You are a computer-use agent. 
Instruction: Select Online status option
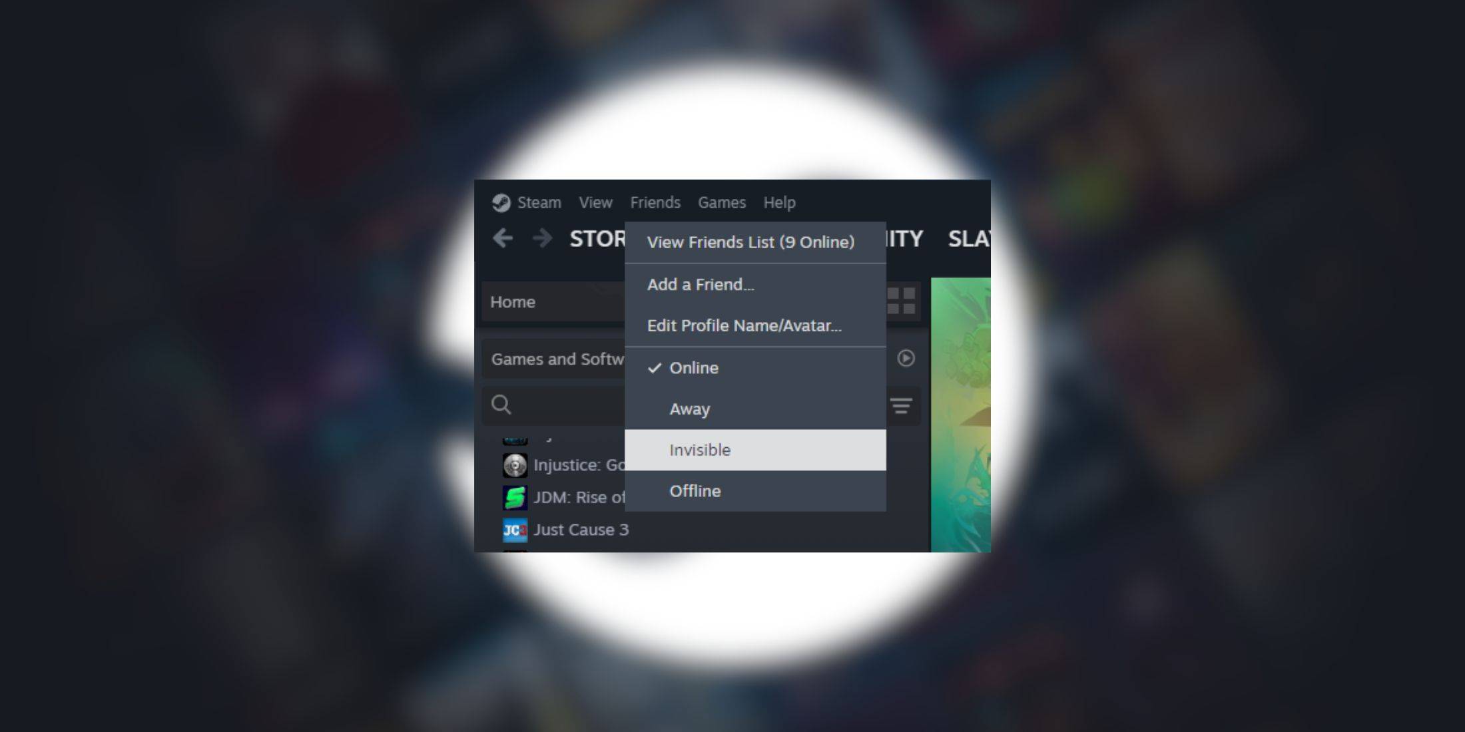coord(693,367)
